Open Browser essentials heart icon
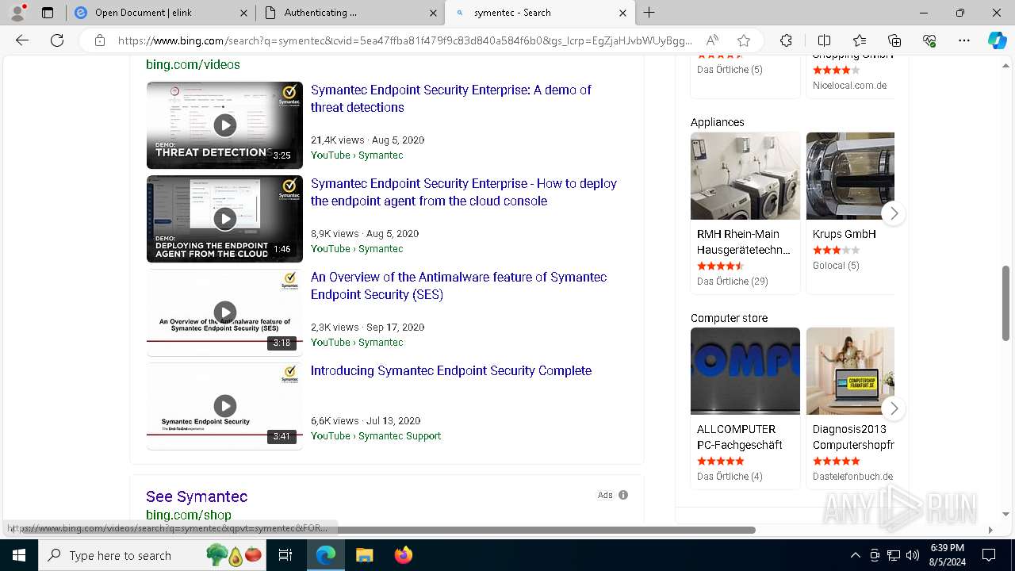 coord(929,40)
